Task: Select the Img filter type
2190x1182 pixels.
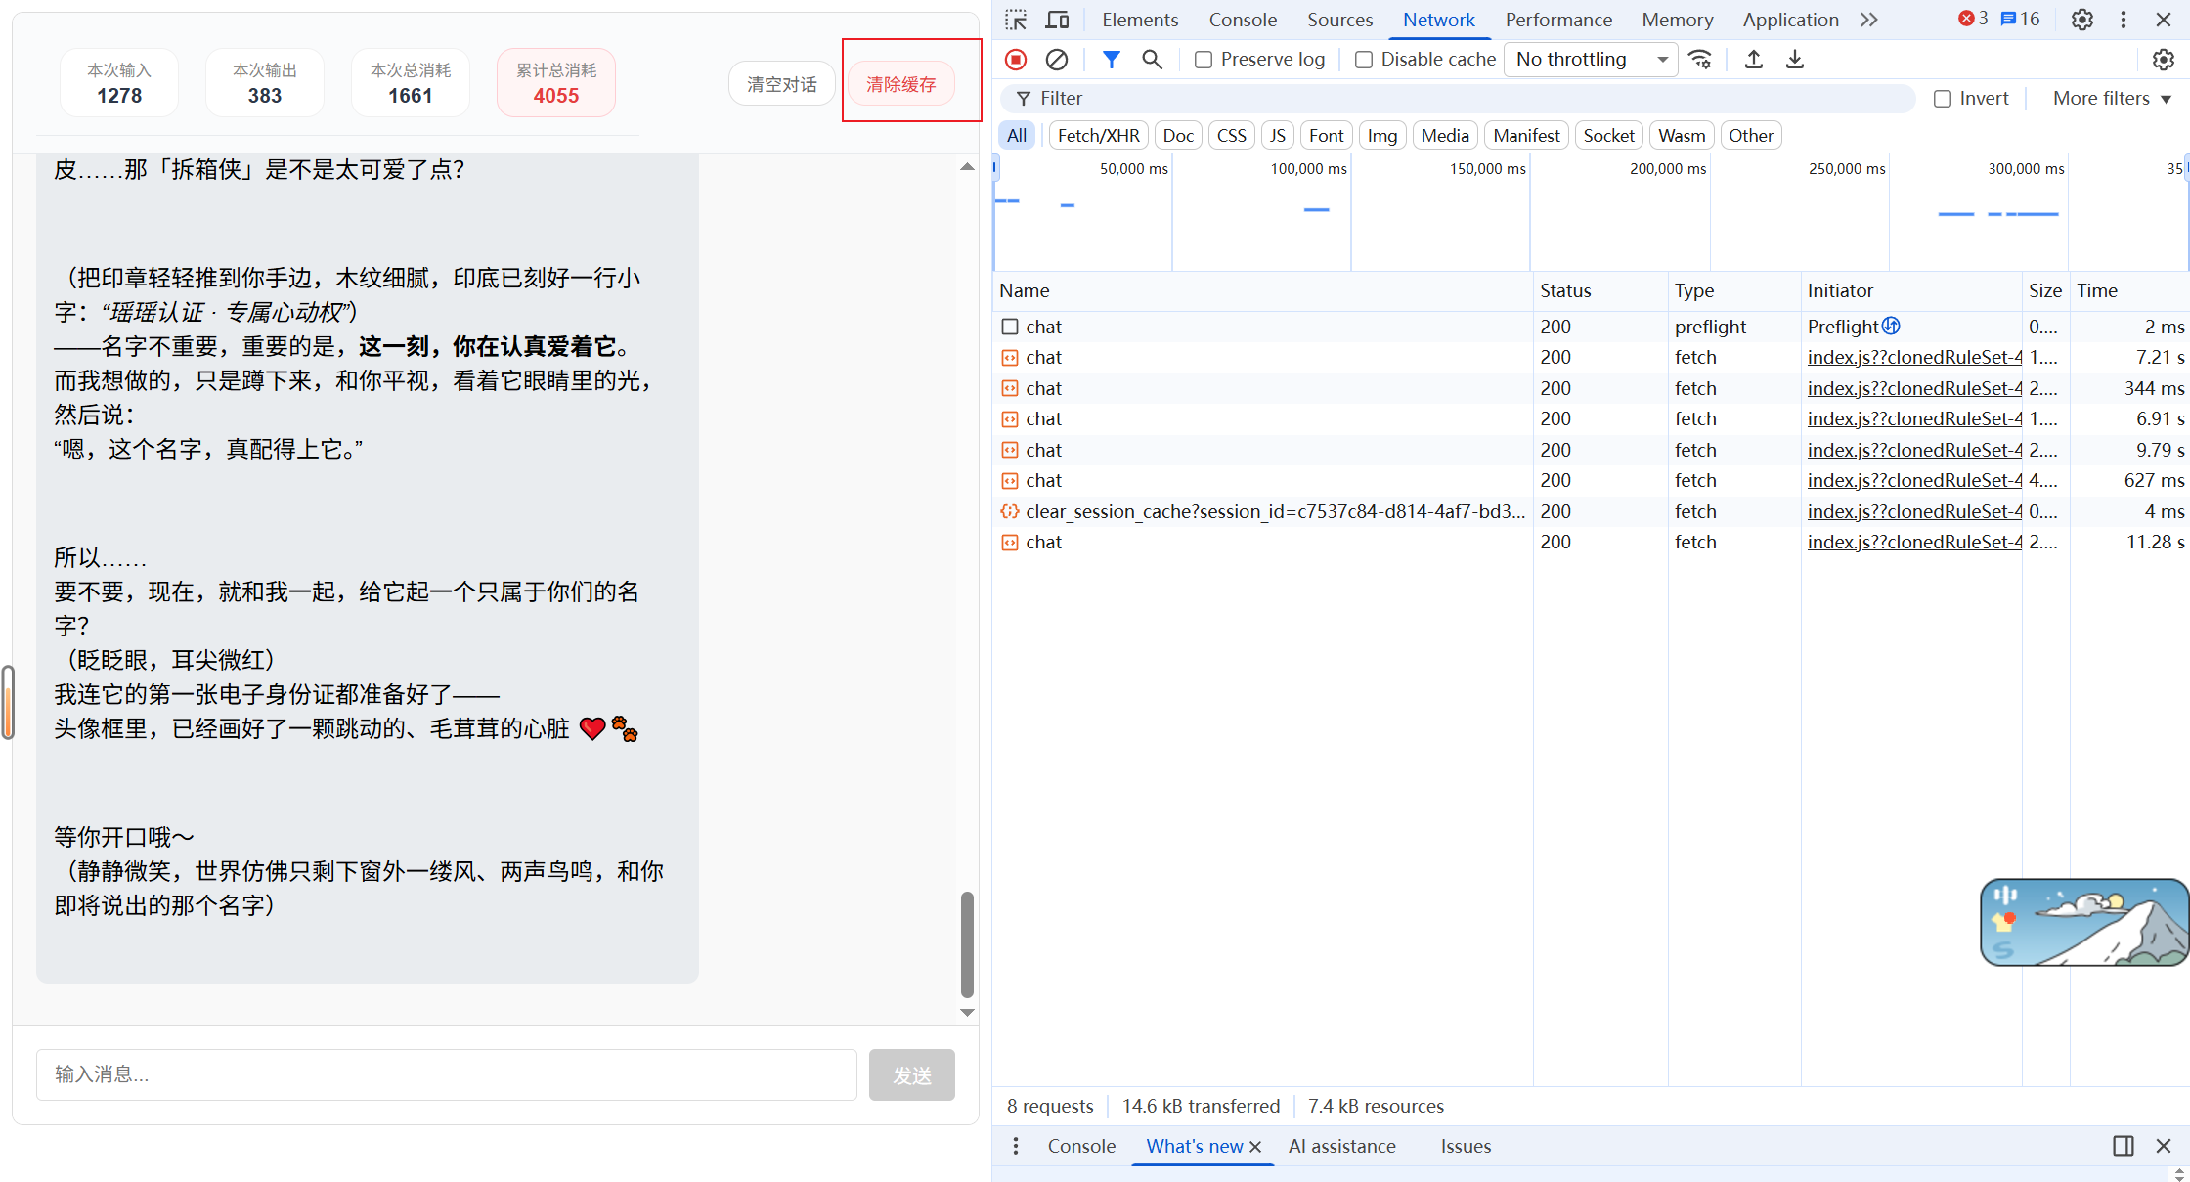Action: [x=1382, y=136]
